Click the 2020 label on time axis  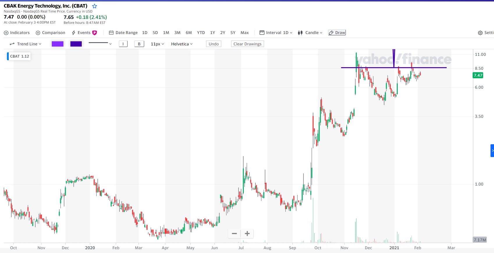(x=90, y=248)
